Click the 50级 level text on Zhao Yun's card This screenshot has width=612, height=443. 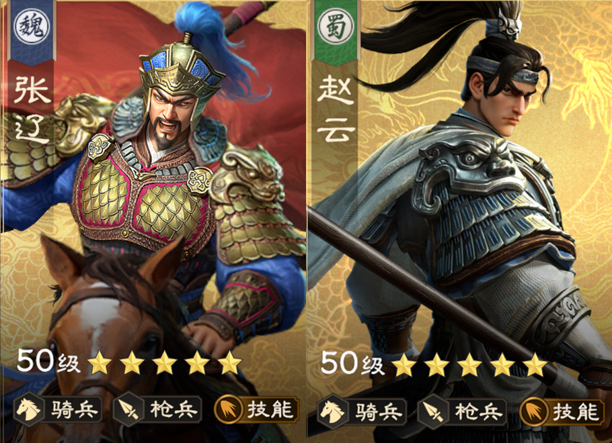click(x=352, y=363)
